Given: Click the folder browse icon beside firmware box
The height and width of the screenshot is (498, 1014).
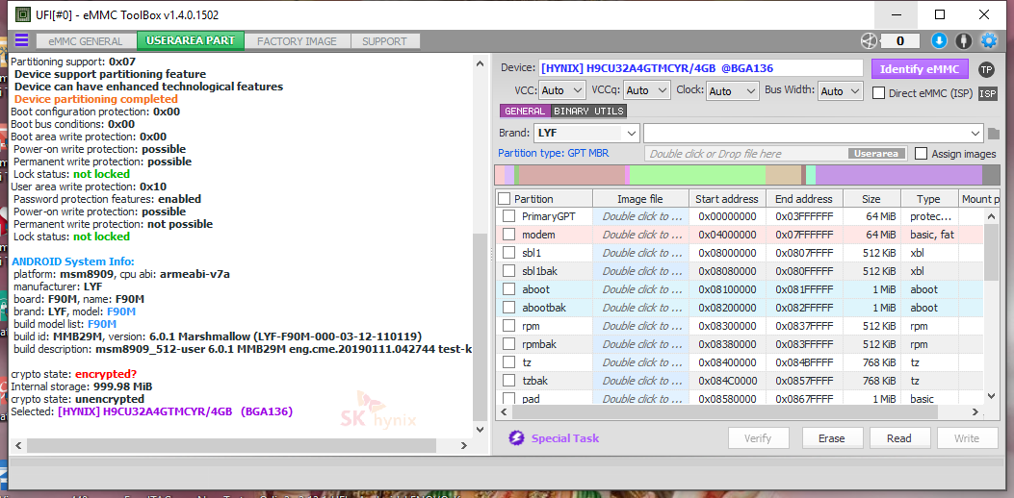Looking at the screenshot, I should [994, 133].
